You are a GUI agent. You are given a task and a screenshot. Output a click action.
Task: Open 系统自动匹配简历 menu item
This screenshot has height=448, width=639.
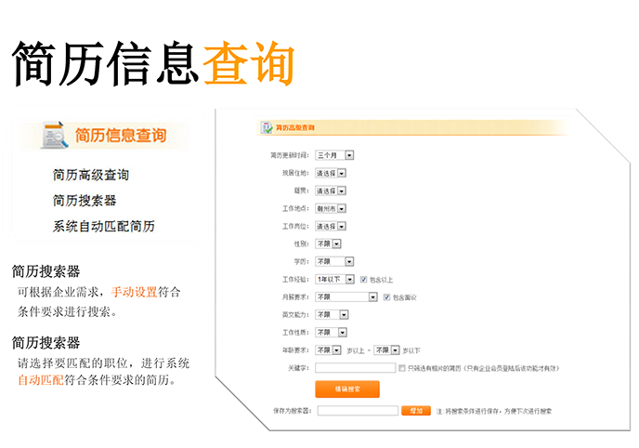point(104,226)
